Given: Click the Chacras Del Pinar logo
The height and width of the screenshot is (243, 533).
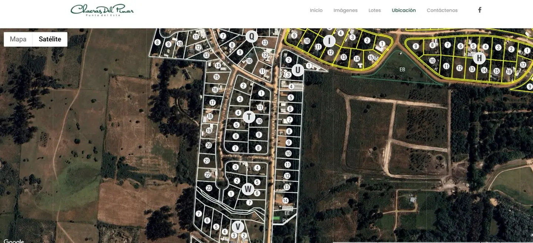Looking at the screenshot, I should [x=102, y=10].
